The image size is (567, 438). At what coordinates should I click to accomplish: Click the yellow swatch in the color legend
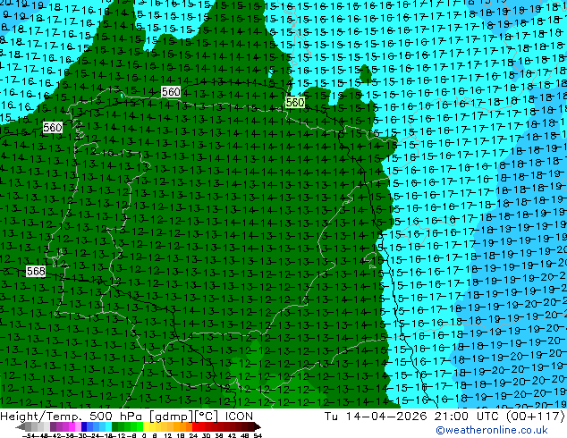click(146, 426)
